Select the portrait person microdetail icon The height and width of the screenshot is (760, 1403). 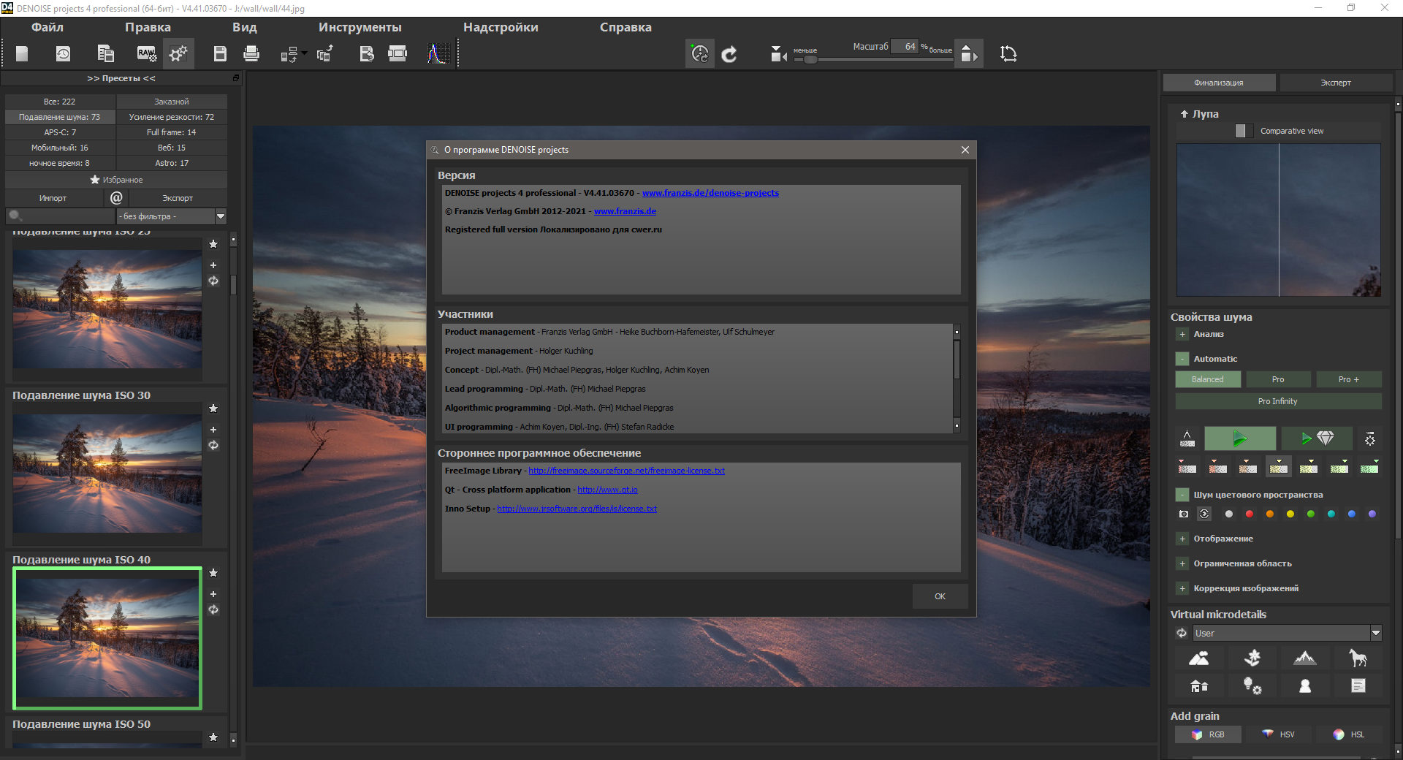(x=1305, y=685)
